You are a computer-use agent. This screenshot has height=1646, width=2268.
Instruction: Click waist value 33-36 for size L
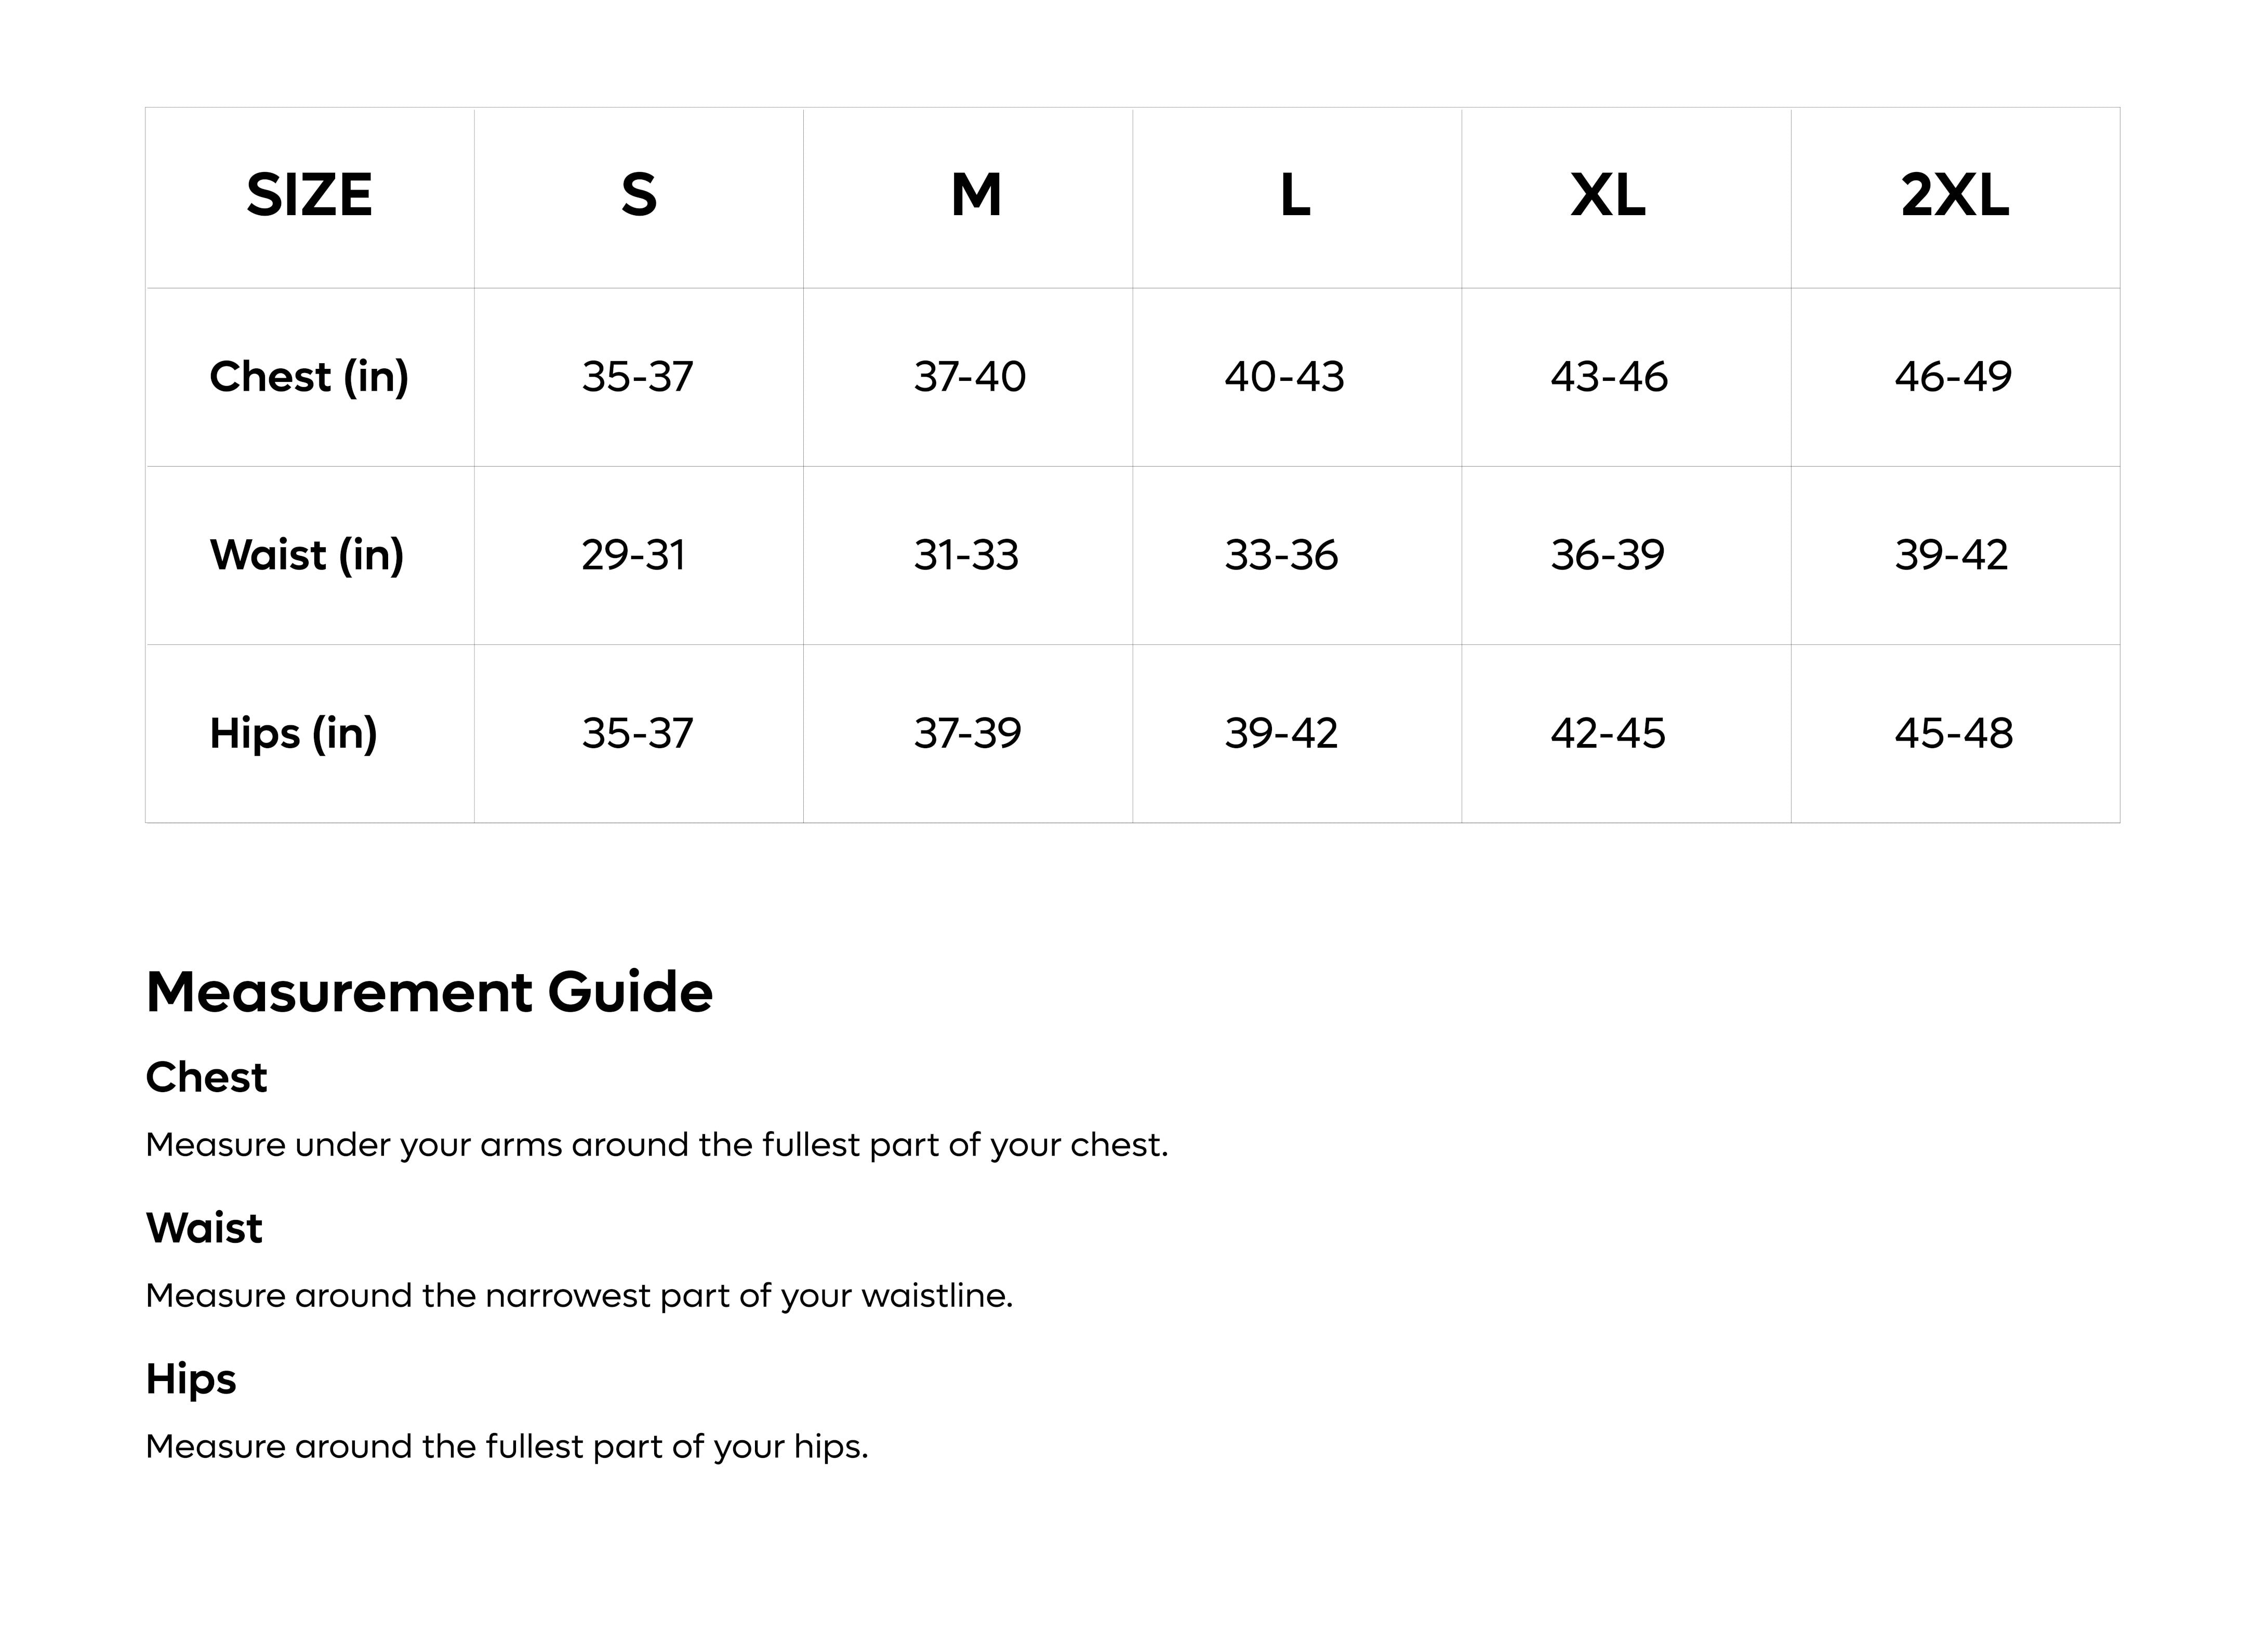(x=1281, y=555)
